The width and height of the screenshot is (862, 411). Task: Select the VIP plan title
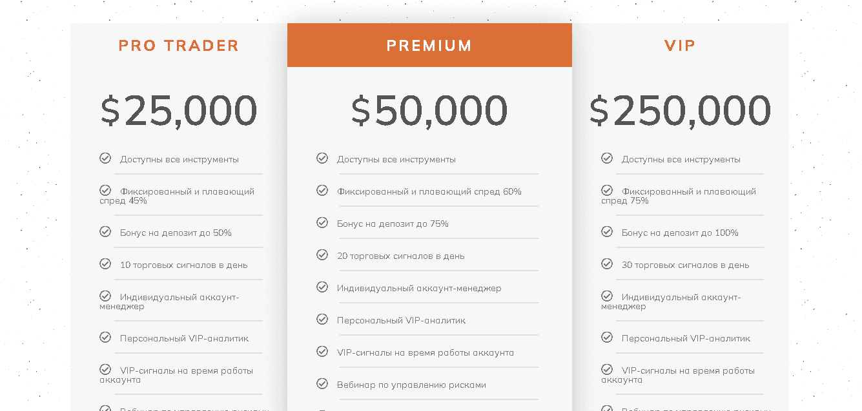[x=680, y=46]
